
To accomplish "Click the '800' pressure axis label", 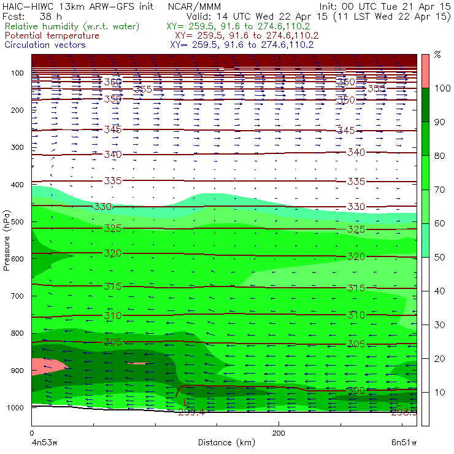I will click(x=17, y=333).
